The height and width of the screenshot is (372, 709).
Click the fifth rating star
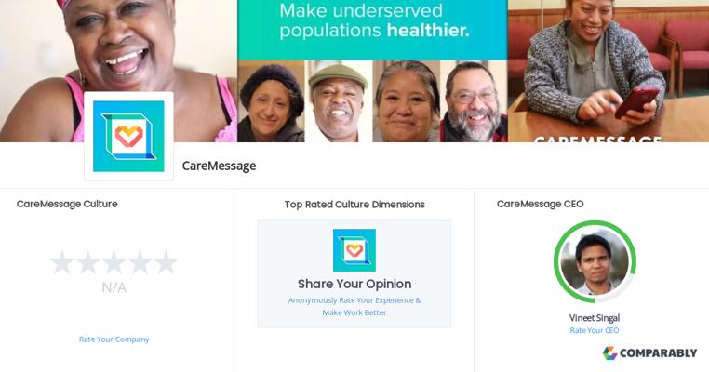pos(166,262)
